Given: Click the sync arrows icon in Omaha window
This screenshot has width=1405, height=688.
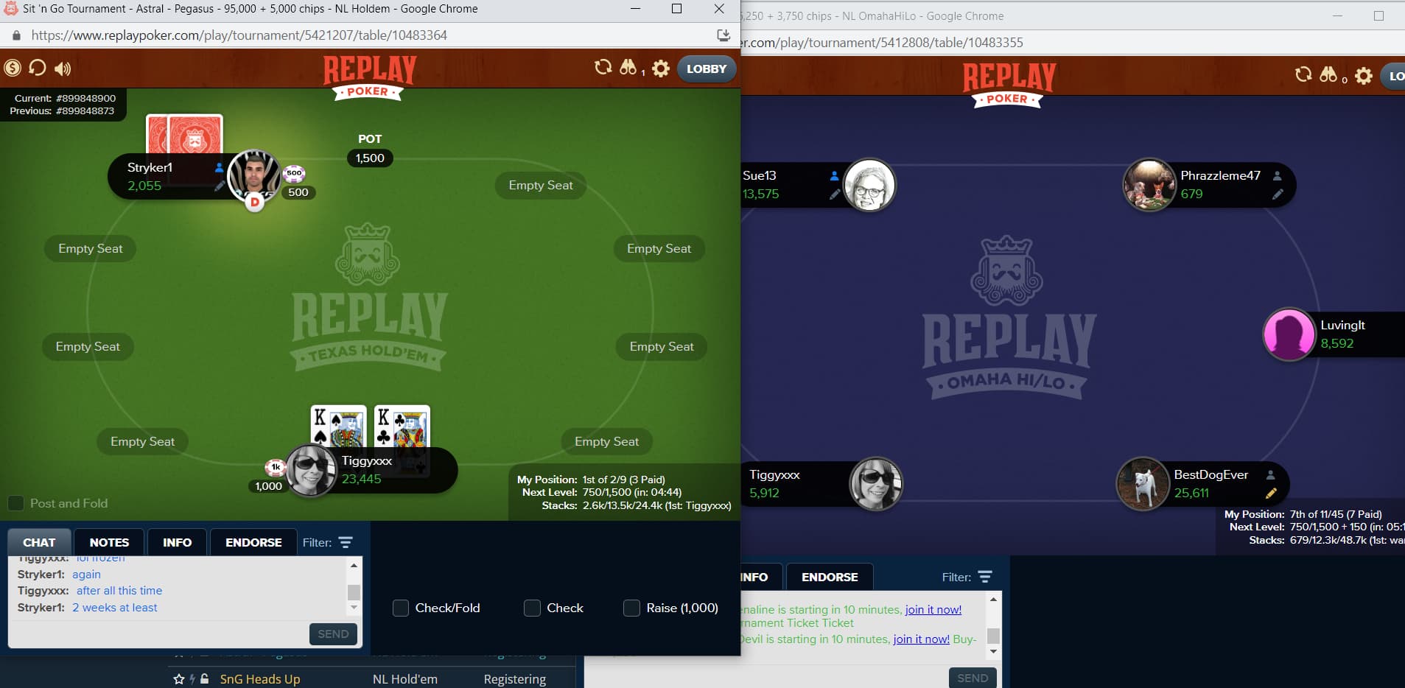Looking at the screenshot, I should (x=1303, y=75).
